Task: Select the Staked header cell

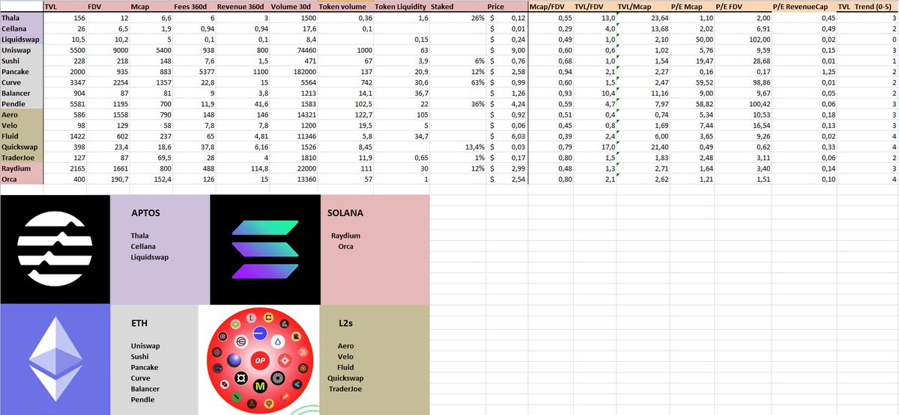Action: (x=458, y=6)
